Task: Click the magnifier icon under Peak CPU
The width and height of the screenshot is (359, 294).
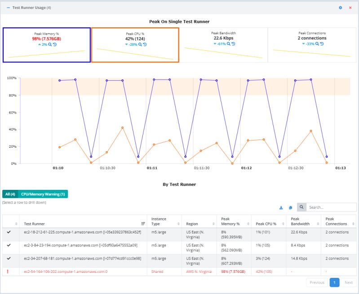Action: [140, 44]
